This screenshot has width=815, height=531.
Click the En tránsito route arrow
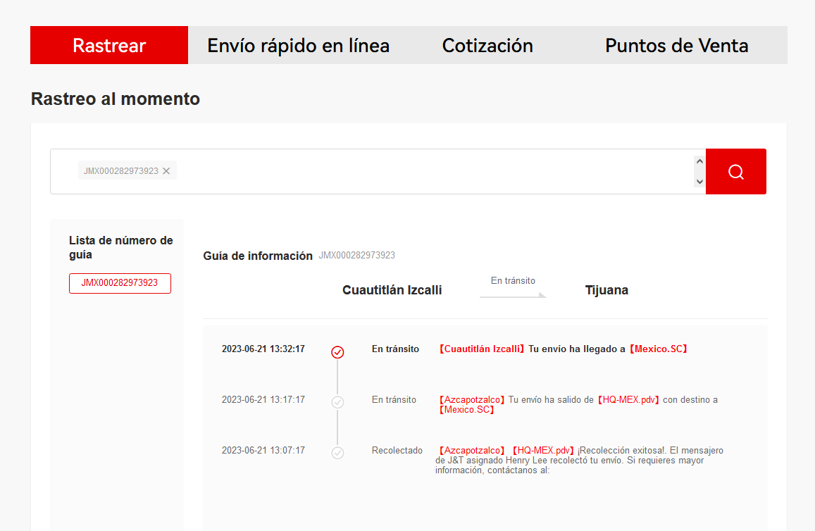point(513,295)
